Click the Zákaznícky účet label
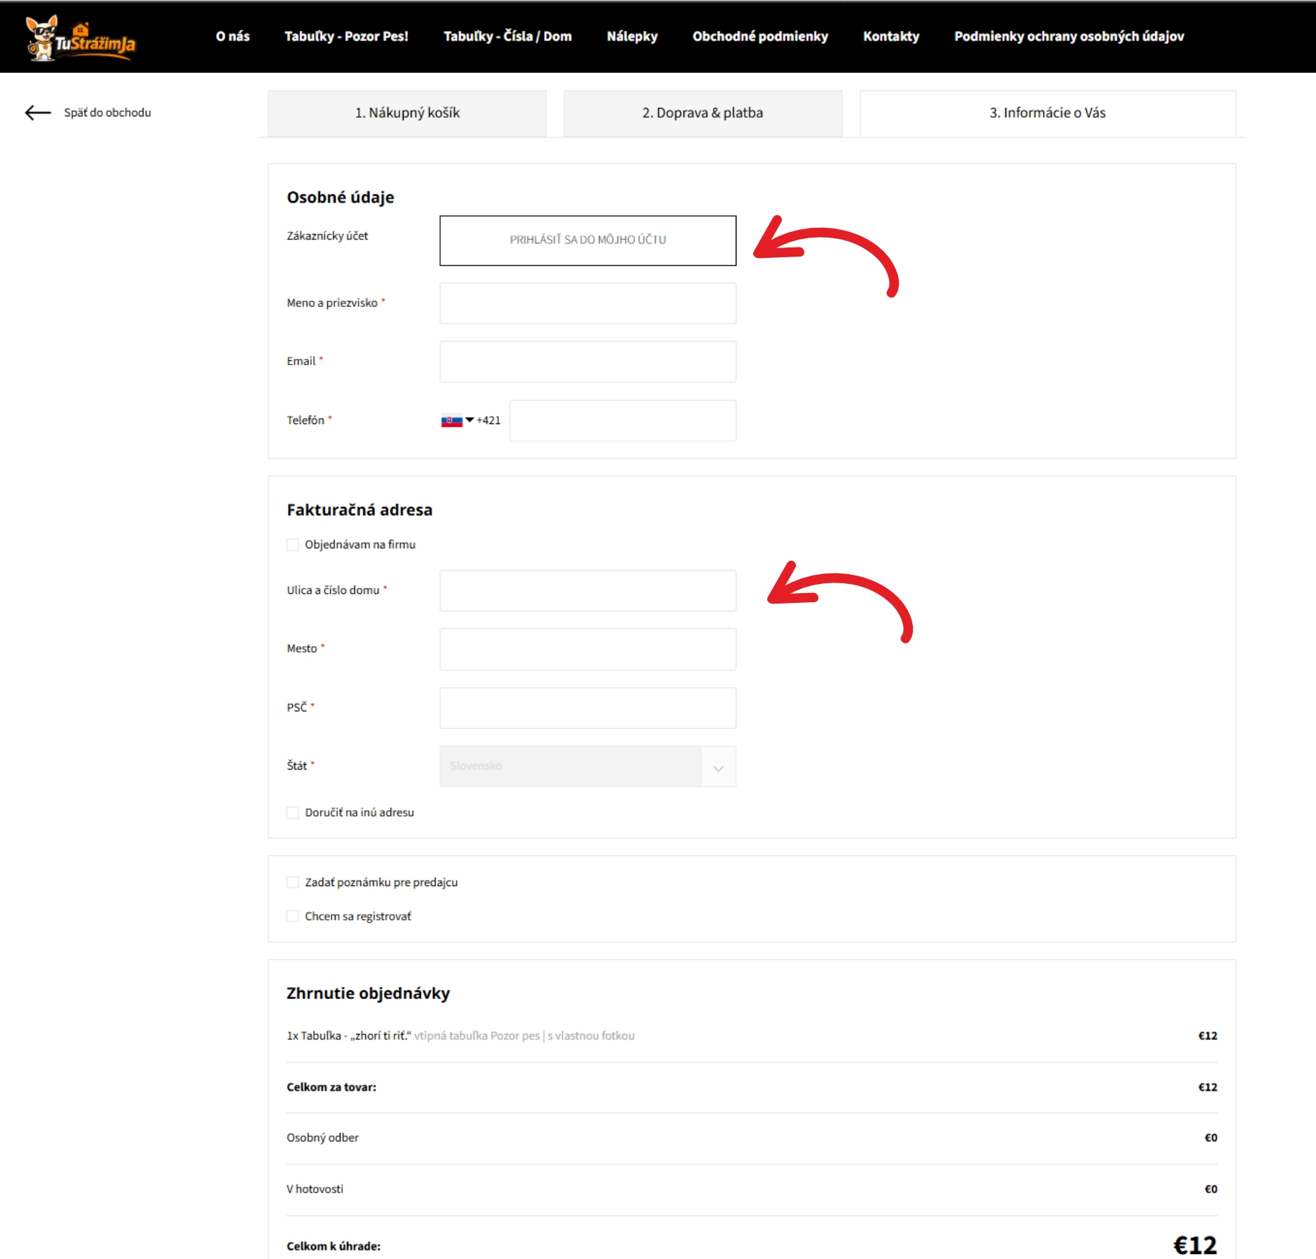The width and height of the screenshot is (1316, 1259). click(327, 236)
